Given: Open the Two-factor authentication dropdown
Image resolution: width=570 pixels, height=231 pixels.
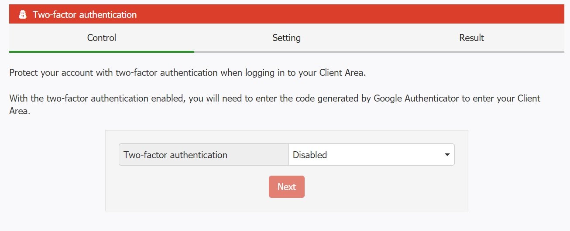Looking at the screenshot, I should pyautogui.click(x=371, y=155).
